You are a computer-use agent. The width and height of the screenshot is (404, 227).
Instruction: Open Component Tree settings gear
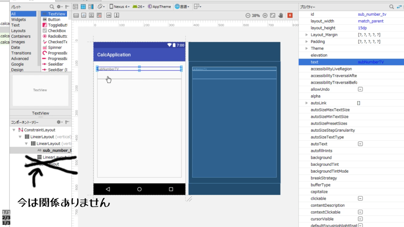[x=60, y=122]
